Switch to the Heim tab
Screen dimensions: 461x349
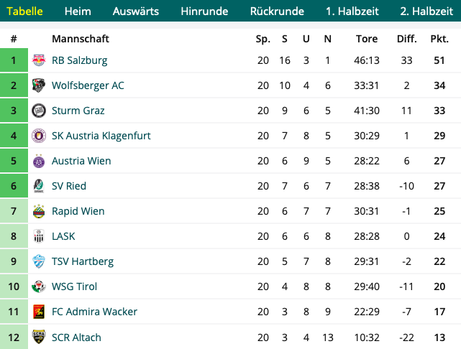(78, 11)
